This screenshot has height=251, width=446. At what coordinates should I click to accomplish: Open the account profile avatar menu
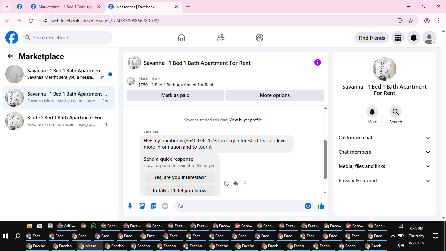[429, 38]
